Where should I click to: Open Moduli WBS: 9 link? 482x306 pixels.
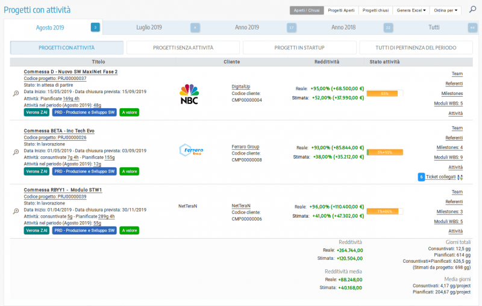click(x=448, y=158)
